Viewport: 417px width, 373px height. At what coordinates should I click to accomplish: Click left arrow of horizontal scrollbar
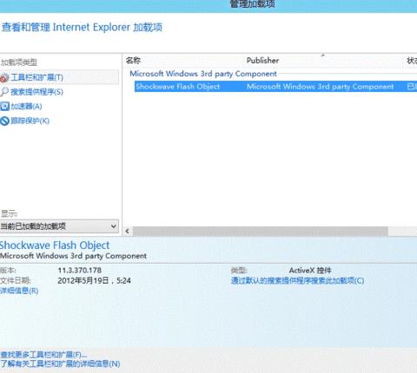pos(127,232)
